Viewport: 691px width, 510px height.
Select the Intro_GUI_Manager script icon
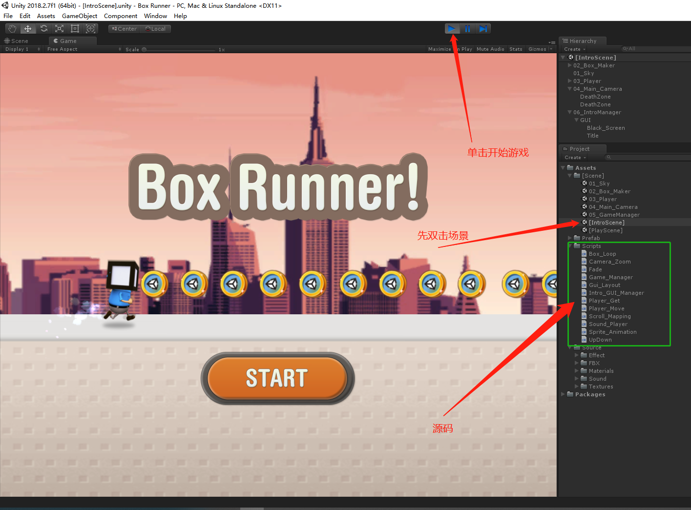584,293
